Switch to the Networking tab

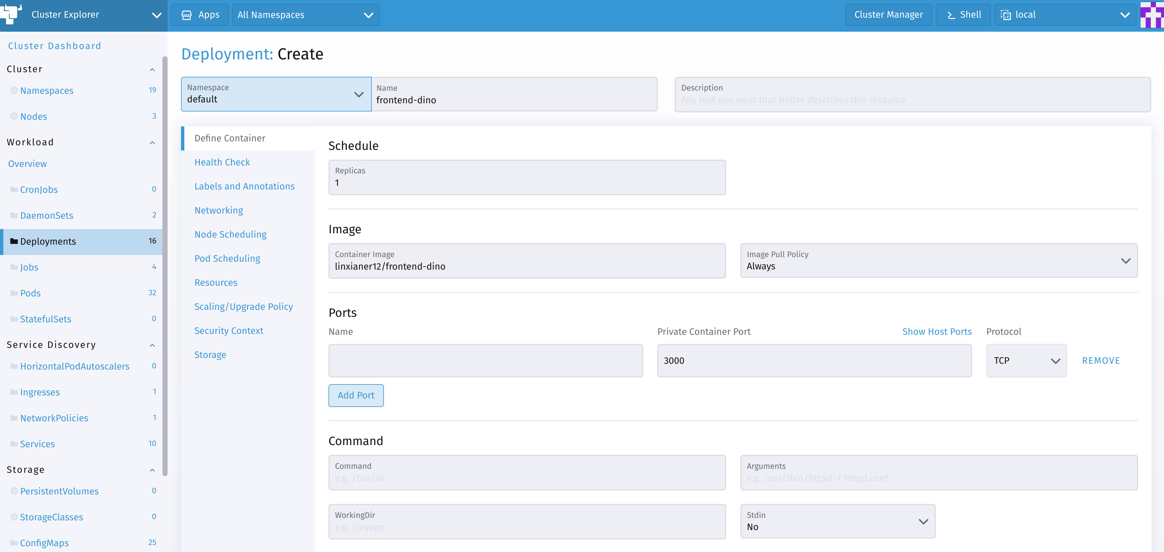coord(219,210)
